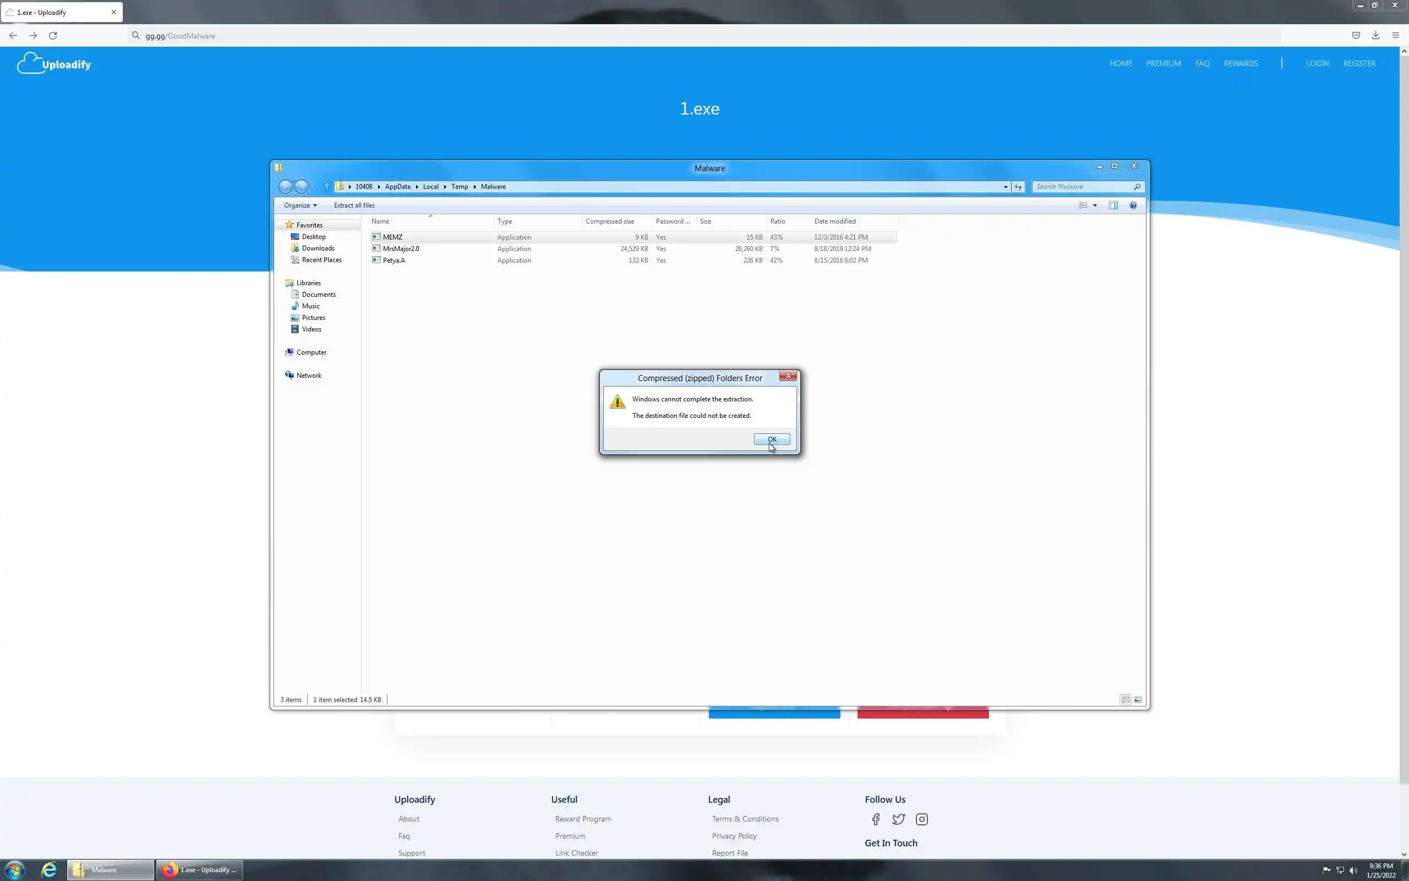Switch to large icons view in status bar
The image size is (1409, 881).
pos(1138,699)
